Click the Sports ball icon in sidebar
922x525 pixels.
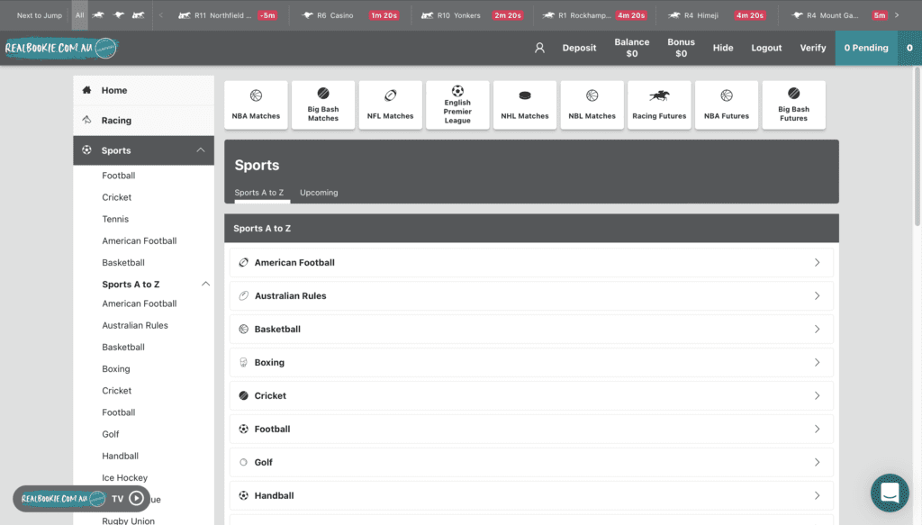pyautogui.click(x=87, y=149)
